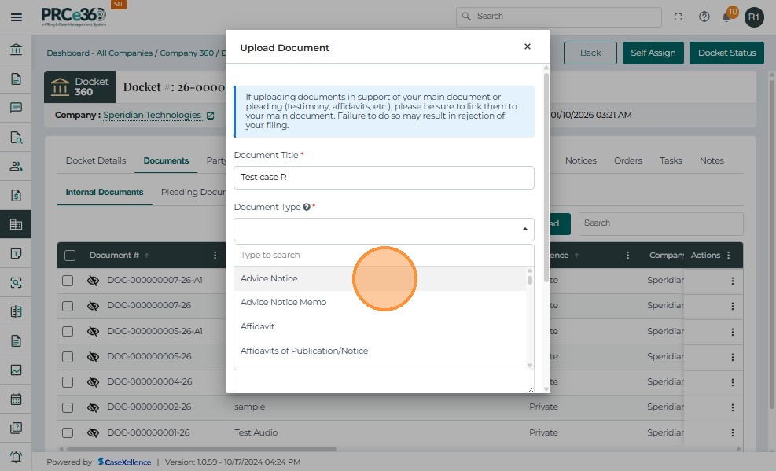Open the hamburger navigation menu
The image size is (776, 471).
16,17
